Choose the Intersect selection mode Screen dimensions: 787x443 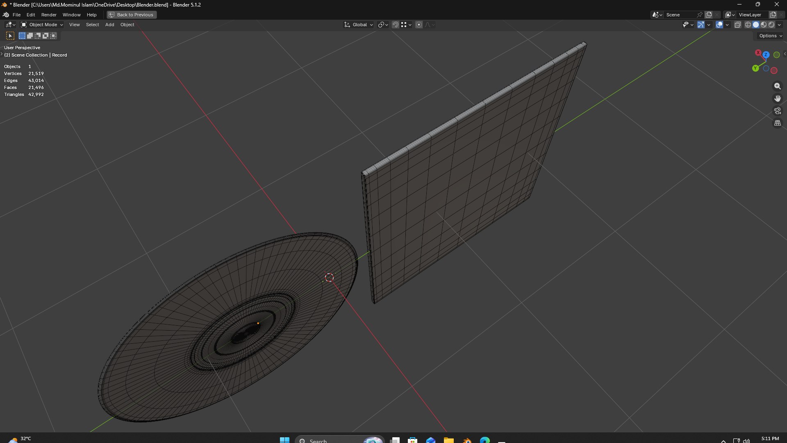pos(53,36)
